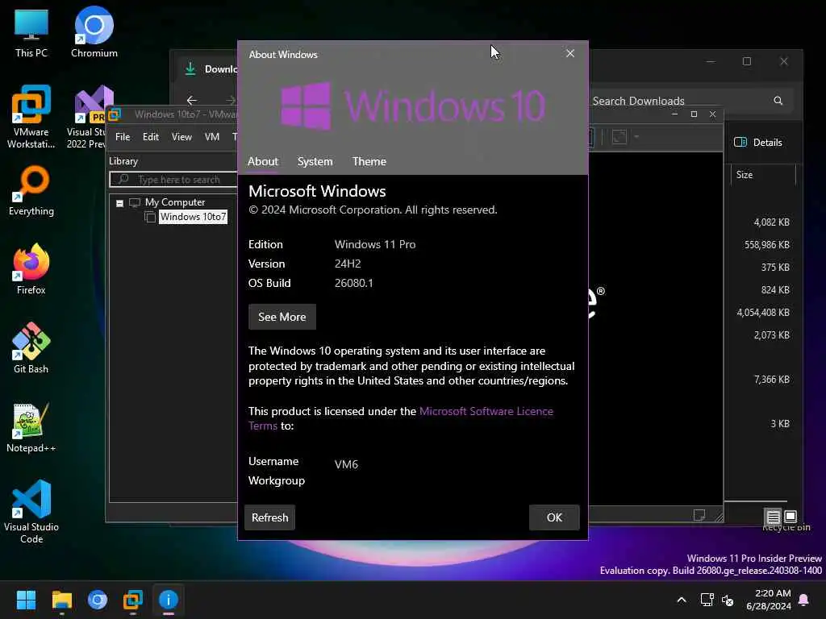Select file with size 824 KB
Screen dimensions: 826x619
point(775,290)
